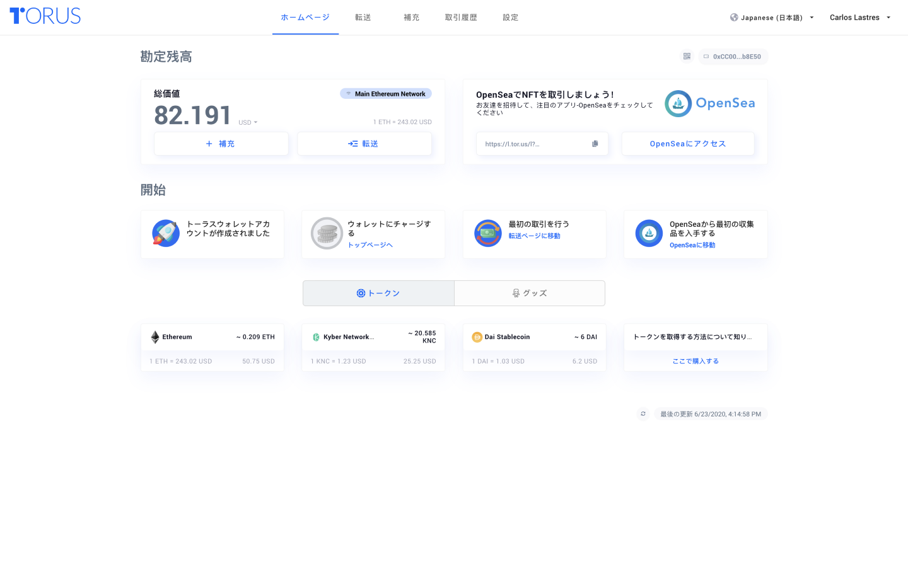Click the globe language icon
Viewport: 908px width, 567px height.
tap(734, 18)
